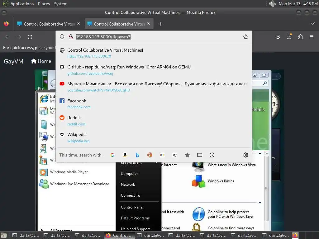Search this time with Bing
This screenshot has width=319, height=239.
(137, 155)
